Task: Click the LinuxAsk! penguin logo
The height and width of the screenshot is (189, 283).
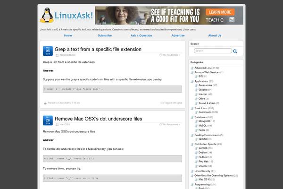Action: click(x=66, y=16)
